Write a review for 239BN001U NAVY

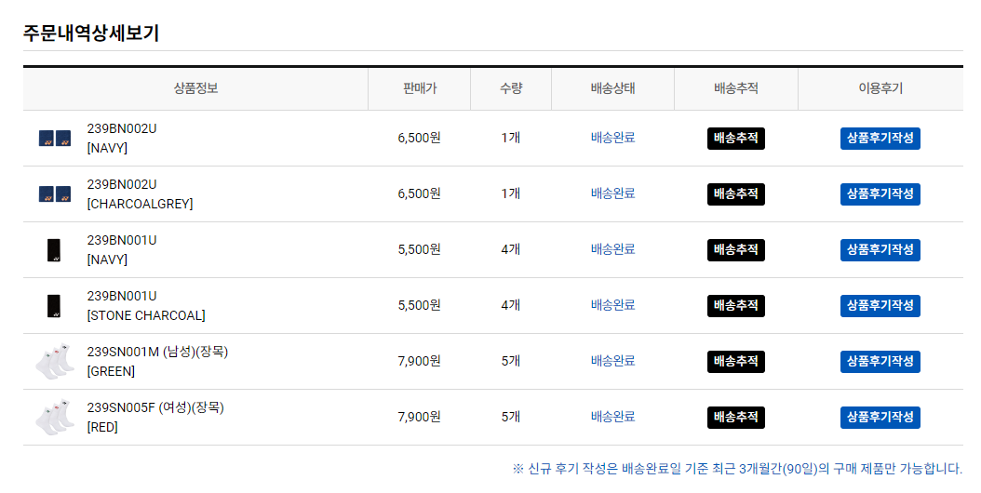[x=880, y=249]
